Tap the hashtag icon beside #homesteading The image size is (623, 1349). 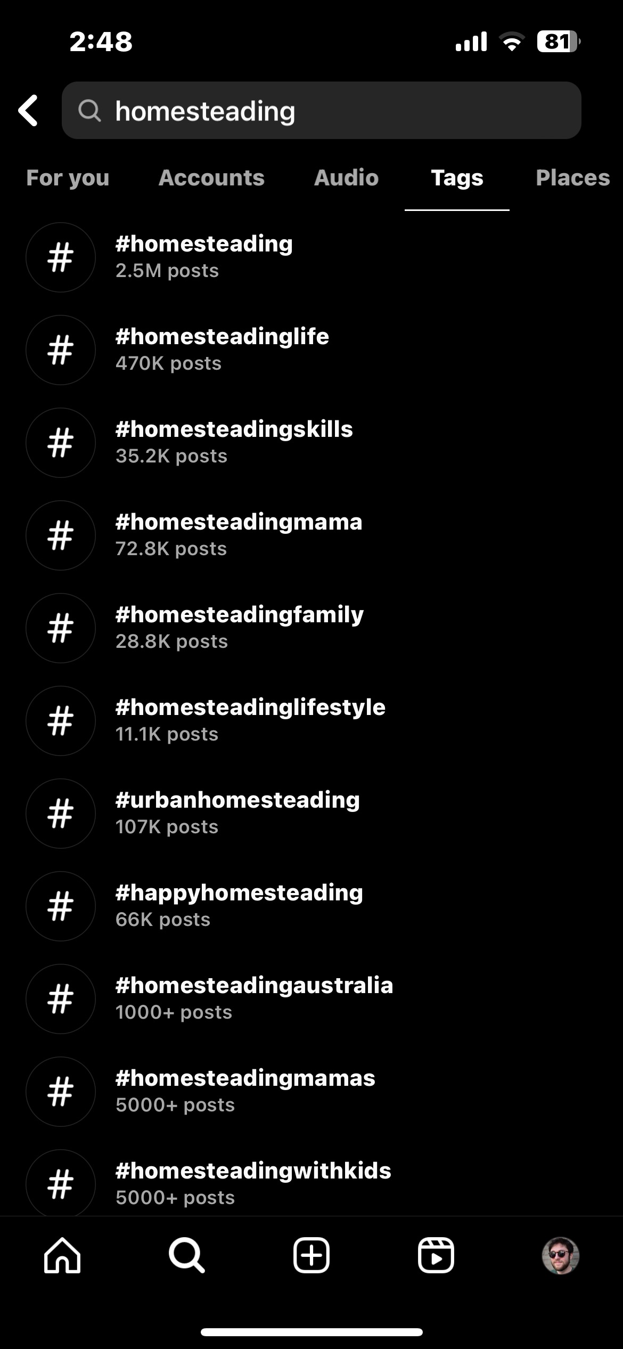tap(61, 257)
